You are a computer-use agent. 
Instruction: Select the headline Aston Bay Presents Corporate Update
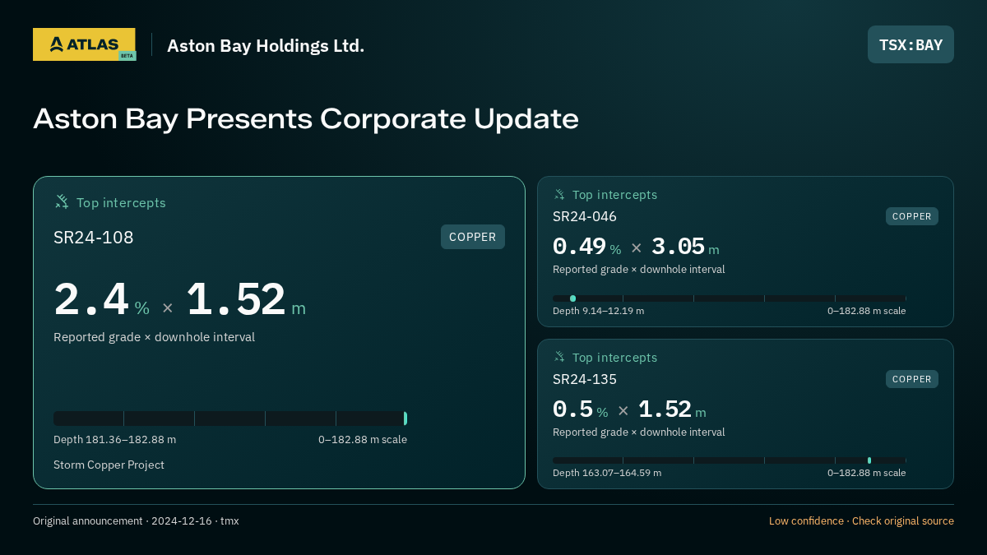tap(306, 118)
